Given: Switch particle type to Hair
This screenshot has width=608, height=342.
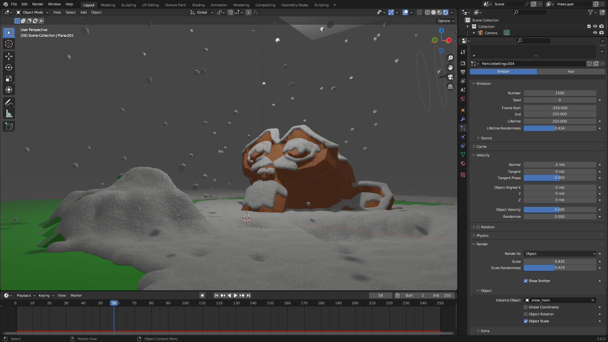Looking at the screenshot, I should coord(571,72).
